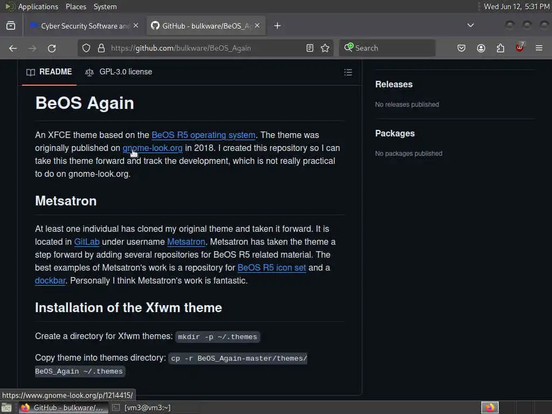This screenshot has width=552, height=414.
Task: Click the No releases published text
Action: point(407,105)
